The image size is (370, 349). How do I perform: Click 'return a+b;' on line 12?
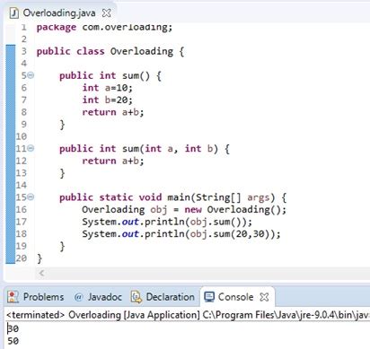coord(113,161)
